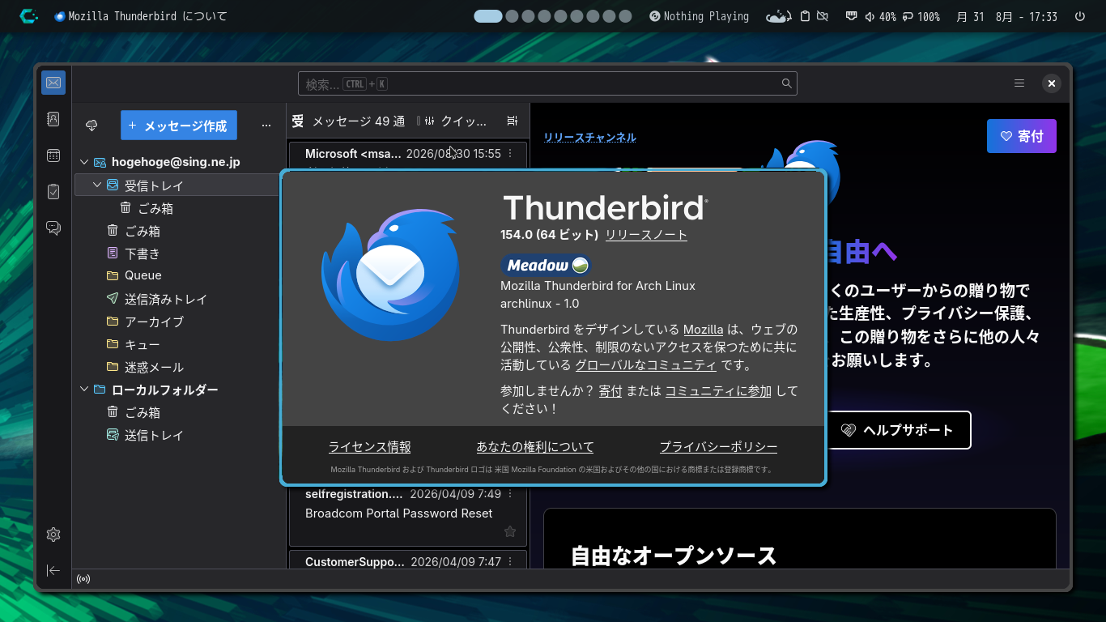Close the Thunderbird tab with X button
Image resolution: width=1106 pixels, height=622 pixels.
[x=1051, y=83]
